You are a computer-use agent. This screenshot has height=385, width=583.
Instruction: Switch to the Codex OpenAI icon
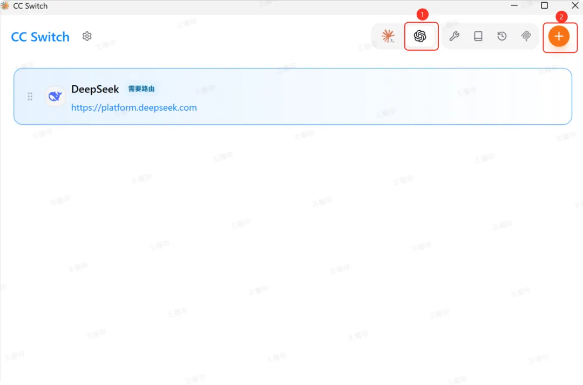click(x=420, y=36)
